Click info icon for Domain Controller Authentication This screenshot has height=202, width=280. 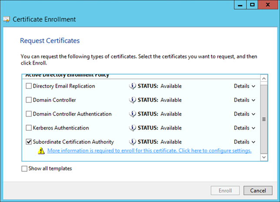[x=133, y=114]
